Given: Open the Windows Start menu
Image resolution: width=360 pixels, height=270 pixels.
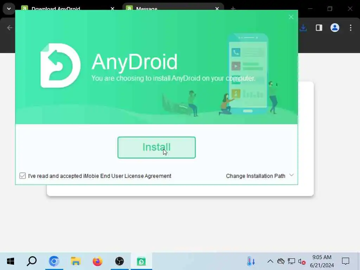Looking at the screenshot, I should coord(11,261).
